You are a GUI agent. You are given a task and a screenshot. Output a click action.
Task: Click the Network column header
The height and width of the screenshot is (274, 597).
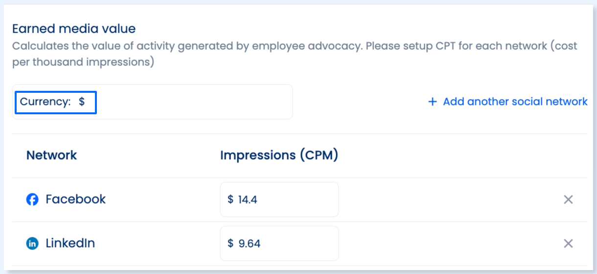click(x=51, y=155)
